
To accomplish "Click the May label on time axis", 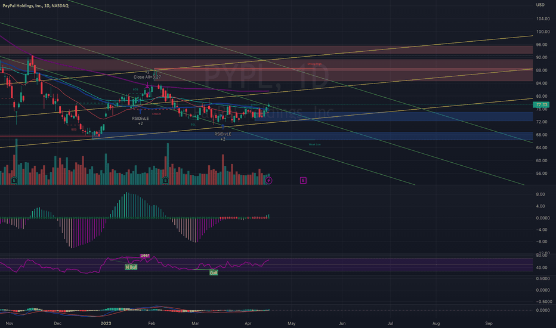I will (292, 323).
